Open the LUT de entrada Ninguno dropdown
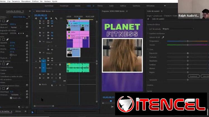 point(178,29)
